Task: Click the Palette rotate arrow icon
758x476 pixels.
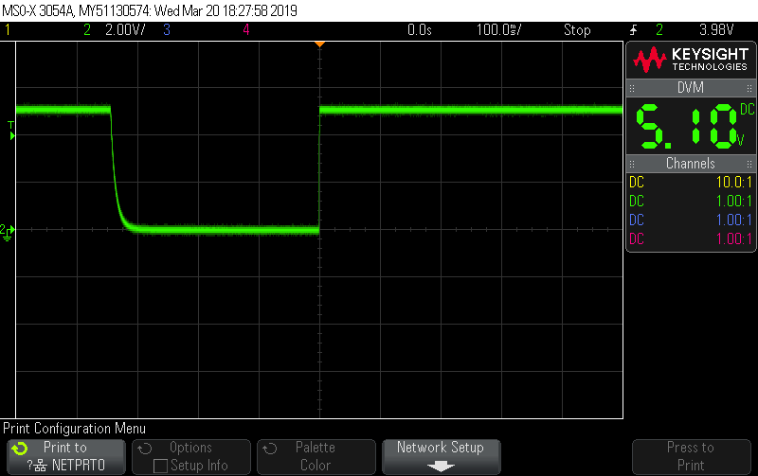Action: (x=270, y=449)
